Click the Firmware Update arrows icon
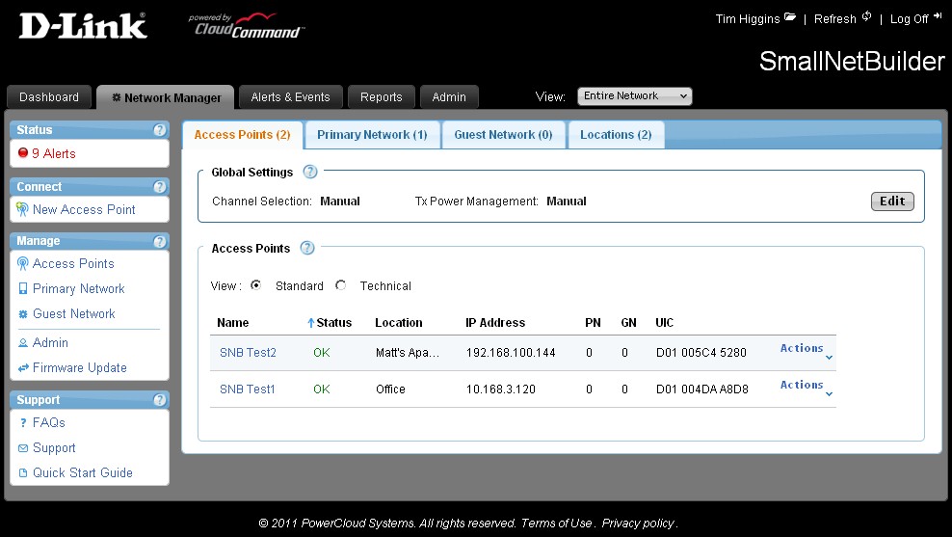 (23, 368)
